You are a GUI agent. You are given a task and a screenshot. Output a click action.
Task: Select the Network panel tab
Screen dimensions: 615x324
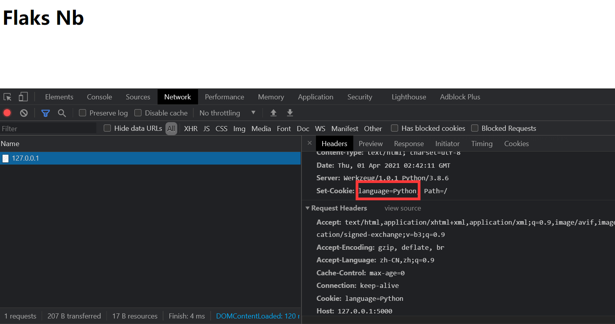pyautogui.click(x=178, y=97)
